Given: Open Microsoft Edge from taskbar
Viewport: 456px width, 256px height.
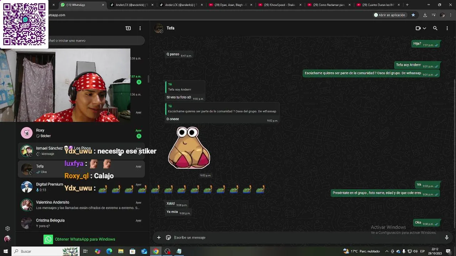Looking at the screenshot, I should [109, 251].
